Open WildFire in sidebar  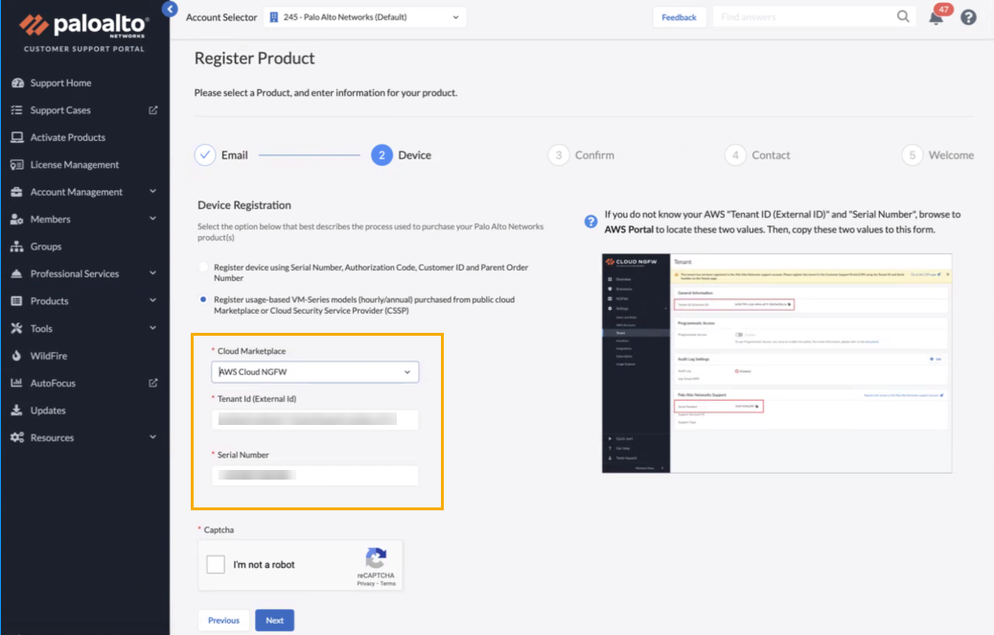(49, 356)
